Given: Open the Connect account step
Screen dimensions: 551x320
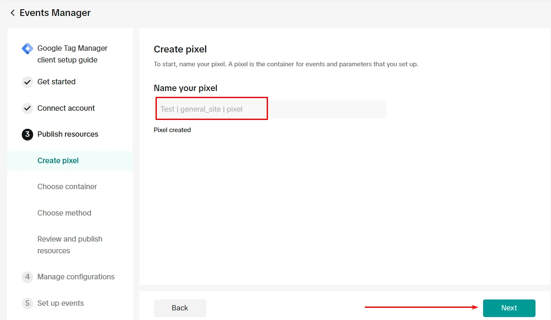Looking at the screenshot, I should point(66,108).
